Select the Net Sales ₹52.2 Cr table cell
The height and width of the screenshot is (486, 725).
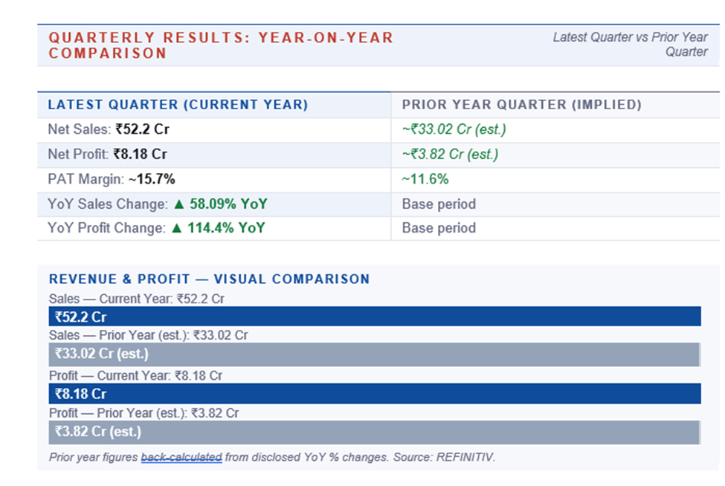point(109,129)
